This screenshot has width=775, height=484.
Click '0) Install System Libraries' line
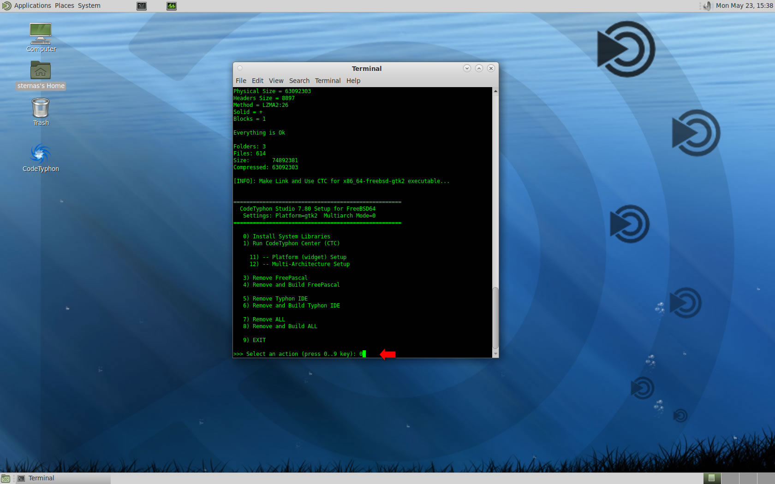tap(286, 236)
